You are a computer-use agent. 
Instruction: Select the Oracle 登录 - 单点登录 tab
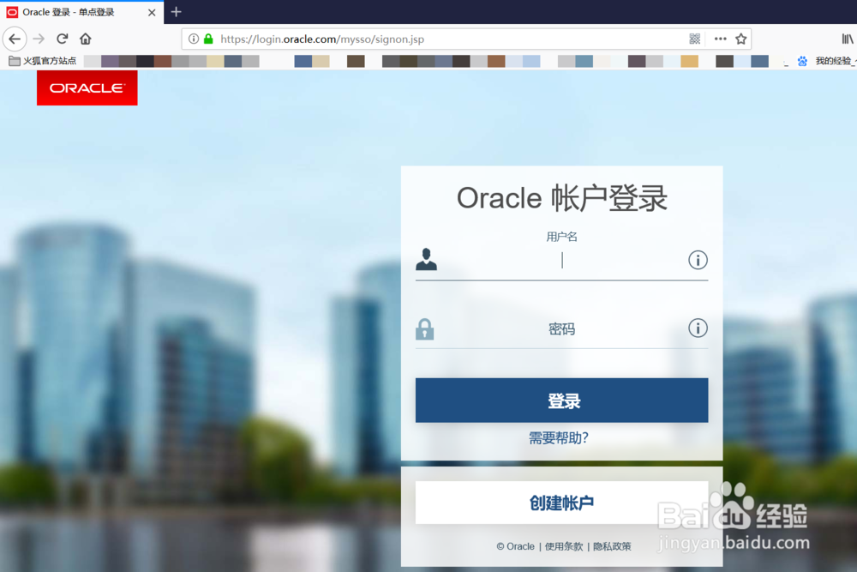81,12
